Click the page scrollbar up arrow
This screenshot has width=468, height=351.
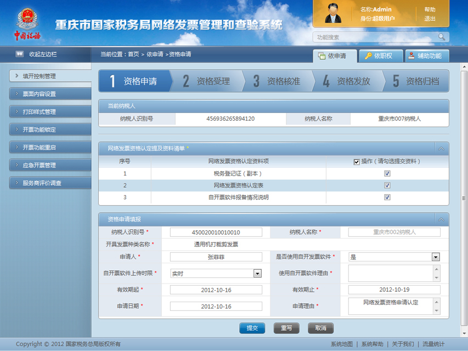464,66
